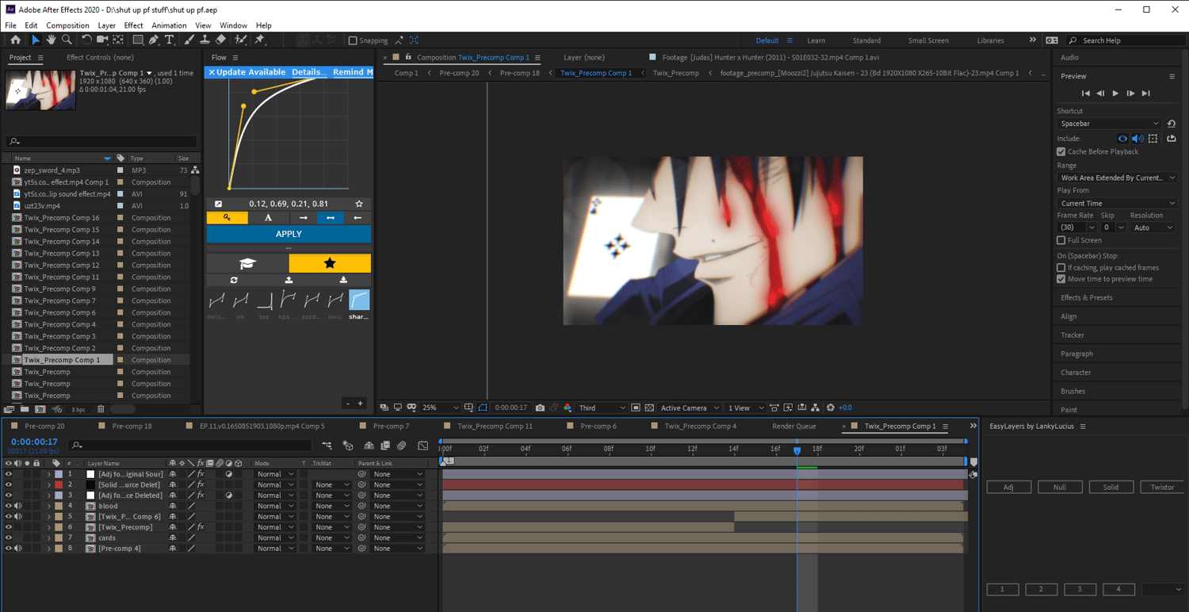This screenshot has height=612, width=1189.
Task: Reset exposure in viewer bottom bar
Action: [831, 407]
